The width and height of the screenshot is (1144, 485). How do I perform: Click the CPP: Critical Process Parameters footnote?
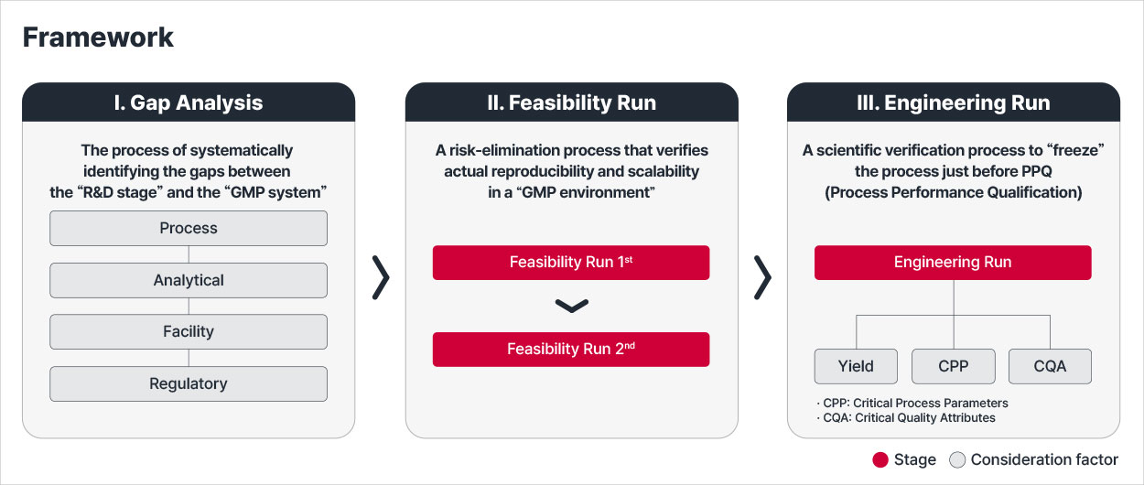[x=912, y=404]
